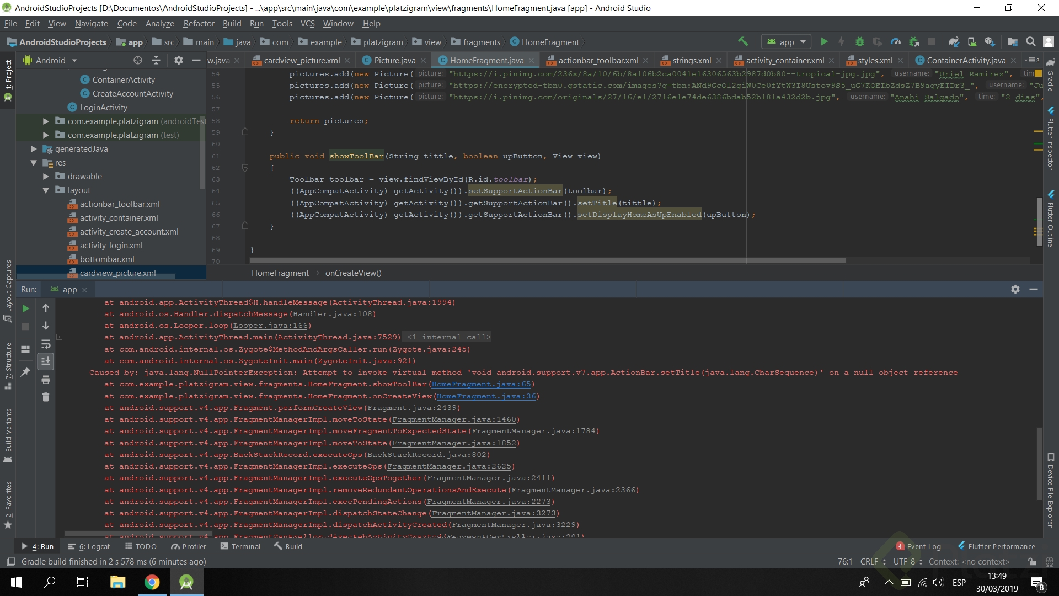Click Down the stack trace arrow

point(46,326)
